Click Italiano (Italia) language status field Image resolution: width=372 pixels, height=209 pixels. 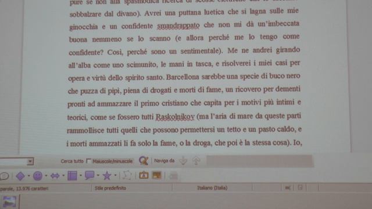coord(212,188)
